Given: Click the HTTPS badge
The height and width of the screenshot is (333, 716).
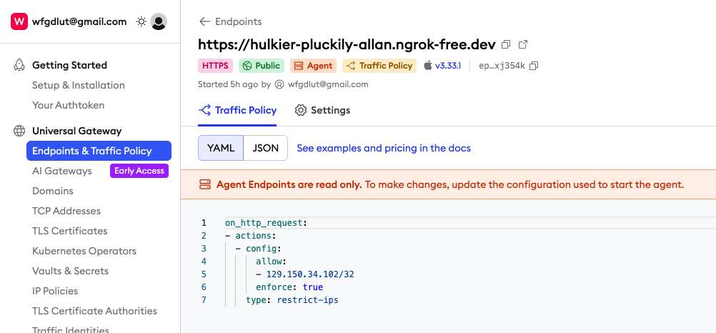Looking at the screenshot, I should (215, 66).
